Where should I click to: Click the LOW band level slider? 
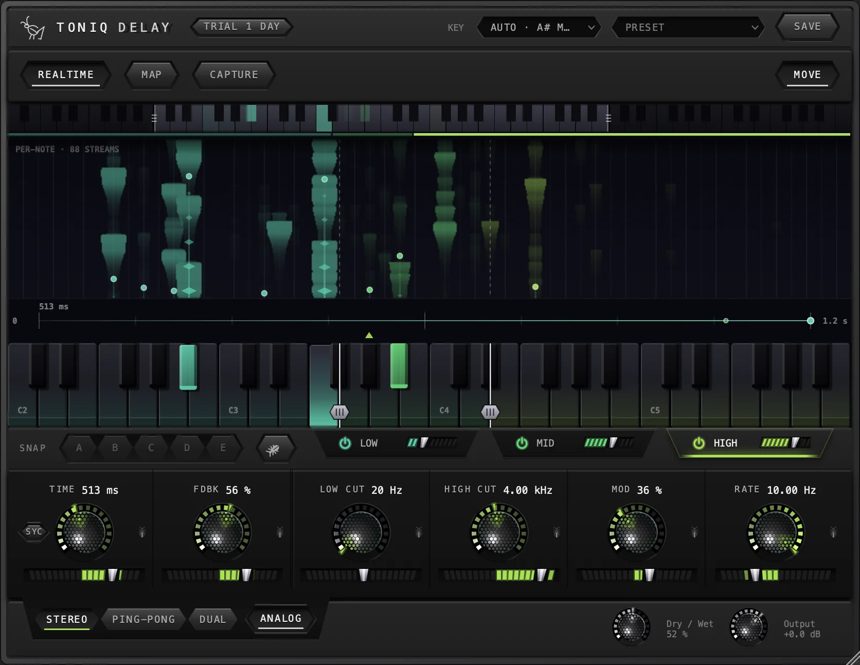coord(432,442)
